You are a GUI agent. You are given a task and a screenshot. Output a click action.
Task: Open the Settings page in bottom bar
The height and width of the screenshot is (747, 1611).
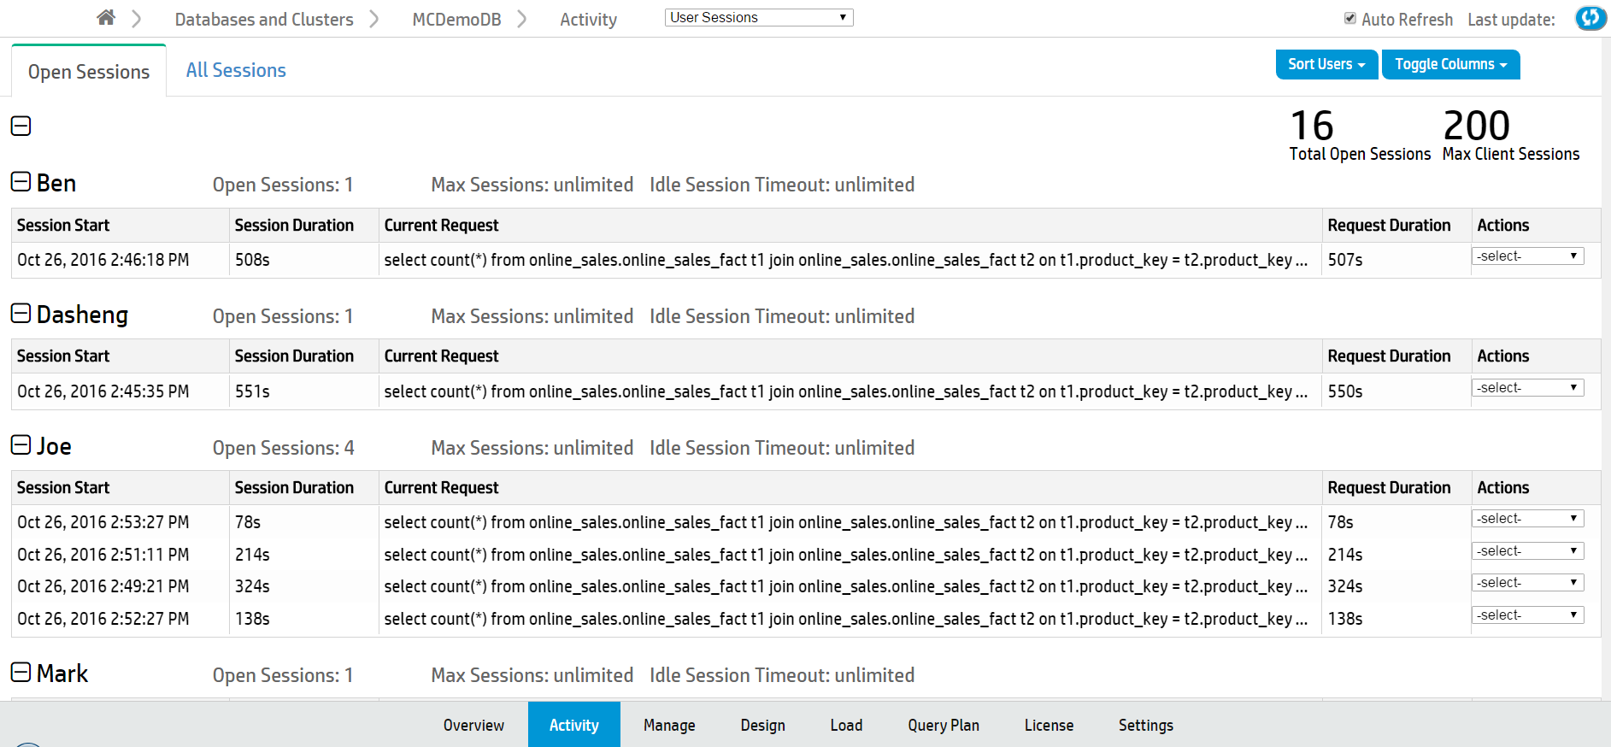click(1145, 726)
